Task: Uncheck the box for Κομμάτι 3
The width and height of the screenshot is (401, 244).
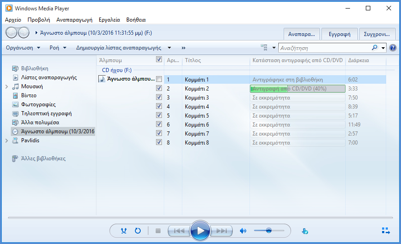Action: pyautogui.click(x=159, y=97)
